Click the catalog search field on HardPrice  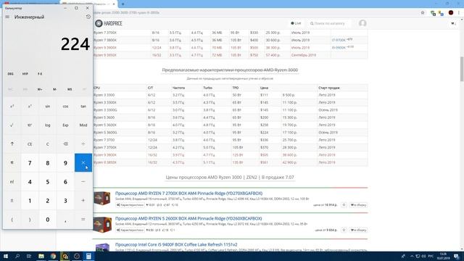[x=329, y=23]
